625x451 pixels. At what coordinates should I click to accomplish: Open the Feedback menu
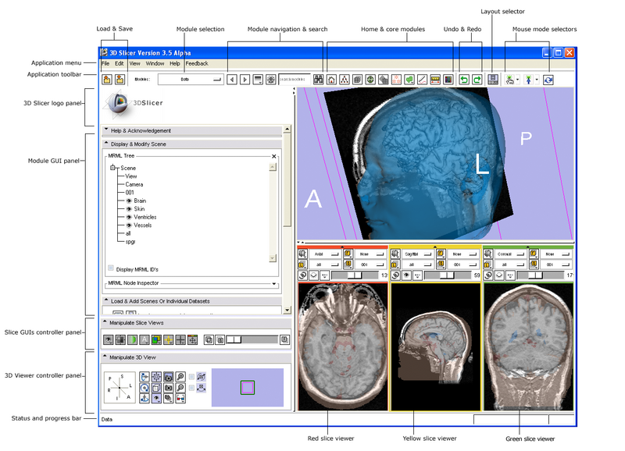coord(197,62)
